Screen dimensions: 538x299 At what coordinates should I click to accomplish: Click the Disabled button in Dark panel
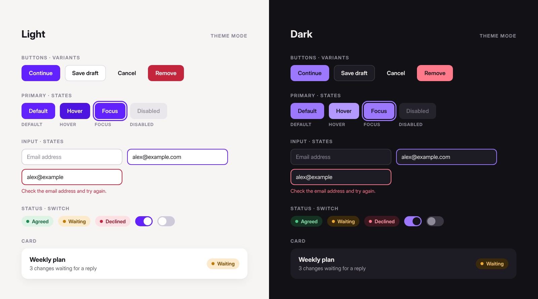[x=418, y=111]
